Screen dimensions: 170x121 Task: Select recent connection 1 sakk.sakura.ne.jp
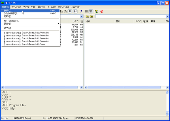point(30,33)
